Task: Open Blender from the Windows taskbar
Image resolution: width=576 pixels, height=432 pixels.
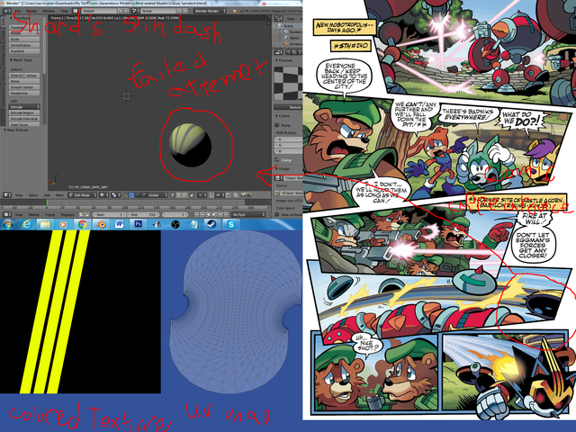Action: point(101,224)
